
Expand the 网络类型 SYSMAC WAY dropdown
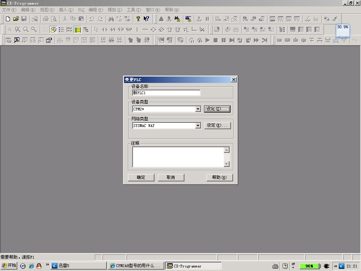tap(198, 126)
